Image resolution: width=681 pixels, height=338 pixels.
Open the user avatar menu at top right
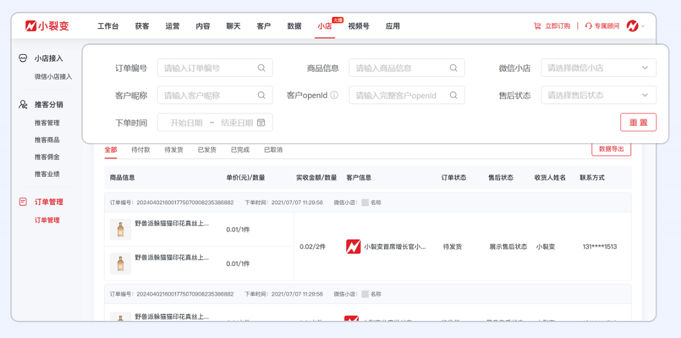[632, 26]
